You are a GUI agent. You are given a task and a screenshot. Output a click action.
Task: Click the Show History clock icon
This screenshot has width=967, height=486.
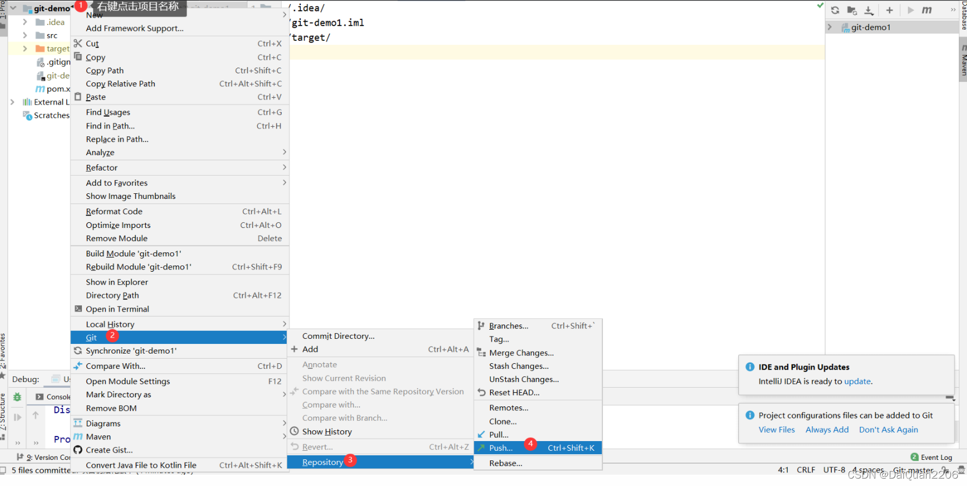coord(294,431)
